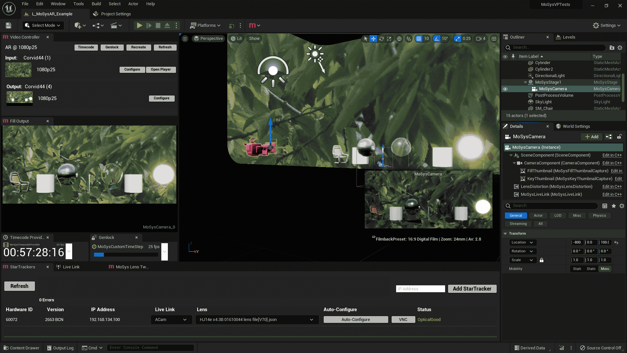Switch the world/local coordinate system globe icon
Screen dimensions: 627x353
pyautogui.click(x=399, y=39)
